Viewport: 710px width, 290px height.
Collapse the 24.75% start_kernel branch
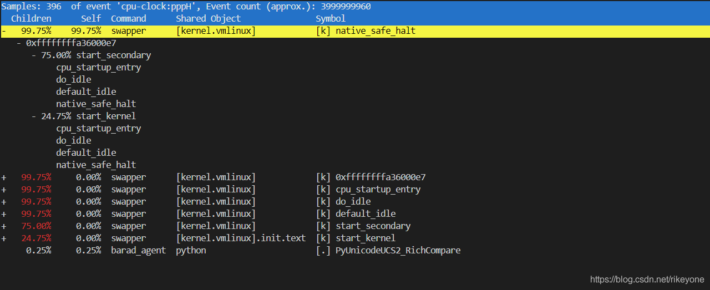tap(34, 116)
